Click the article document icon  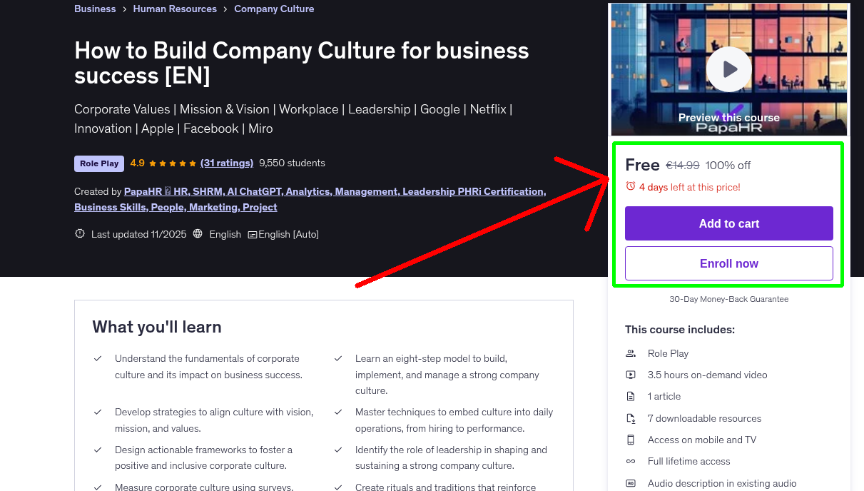click(630, 396)
